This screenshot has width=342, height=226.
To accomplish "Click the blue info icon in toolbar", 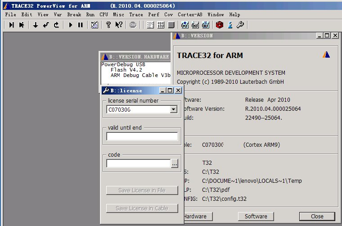I will [230, 25].
